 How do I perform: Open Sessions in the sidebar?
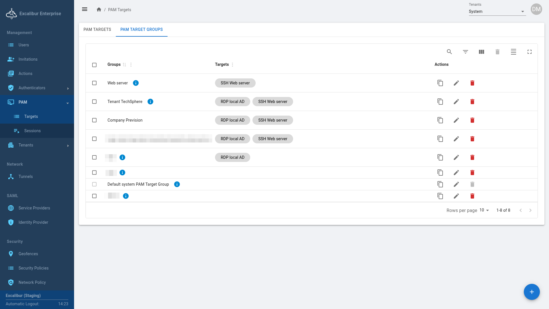click(x=32, y=131)
